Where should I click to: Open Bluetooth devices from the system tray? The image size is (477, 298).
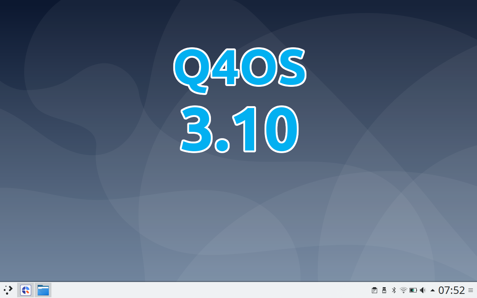tap(394, 290)
